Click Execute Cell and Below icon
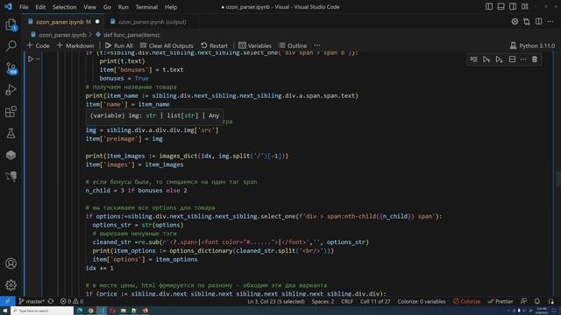The image size is (561, 315). pos(499,59)
